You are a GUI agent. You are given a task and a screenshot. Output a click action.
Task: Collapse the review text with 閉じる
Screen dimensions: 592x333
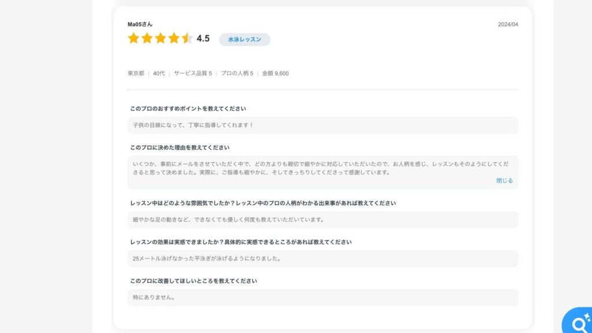[504, 181]
